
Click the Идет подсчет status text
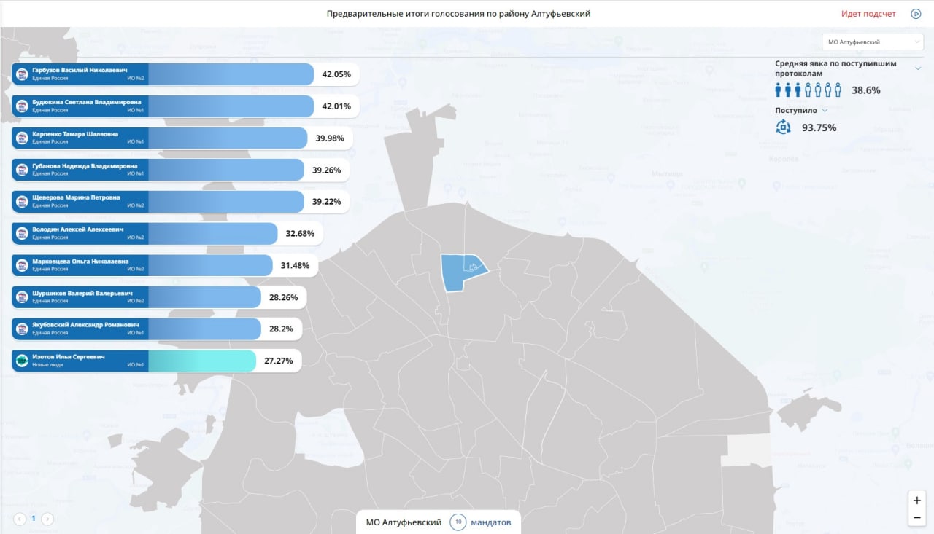(x=868, y=14)
